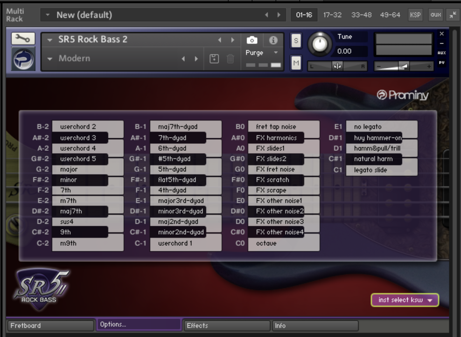Open instrument name dropdown arrow
This screenshot has width=461, height=337.
(49, 40)
